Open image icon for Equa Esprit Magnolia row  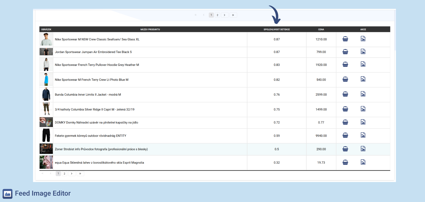pyautogui.click(x=363, y=162)
